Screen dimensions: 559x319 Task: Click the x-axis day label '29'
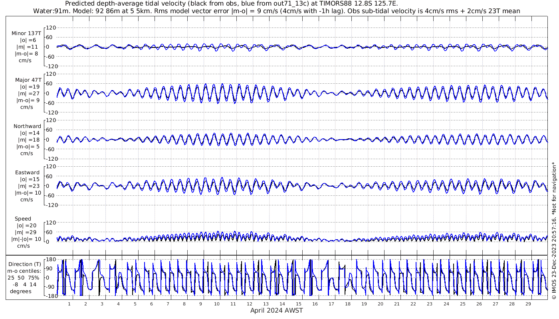click(x=528, y=304)
